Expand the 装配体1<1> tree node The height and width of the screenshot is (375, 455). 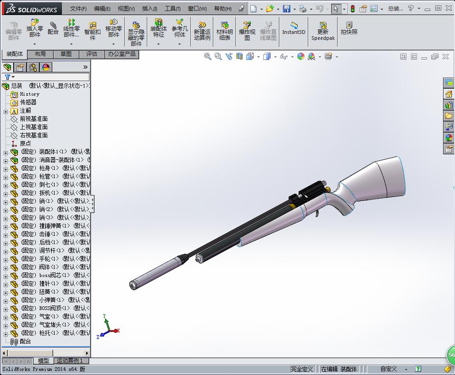pyautogui.click(x=6, y=152)
